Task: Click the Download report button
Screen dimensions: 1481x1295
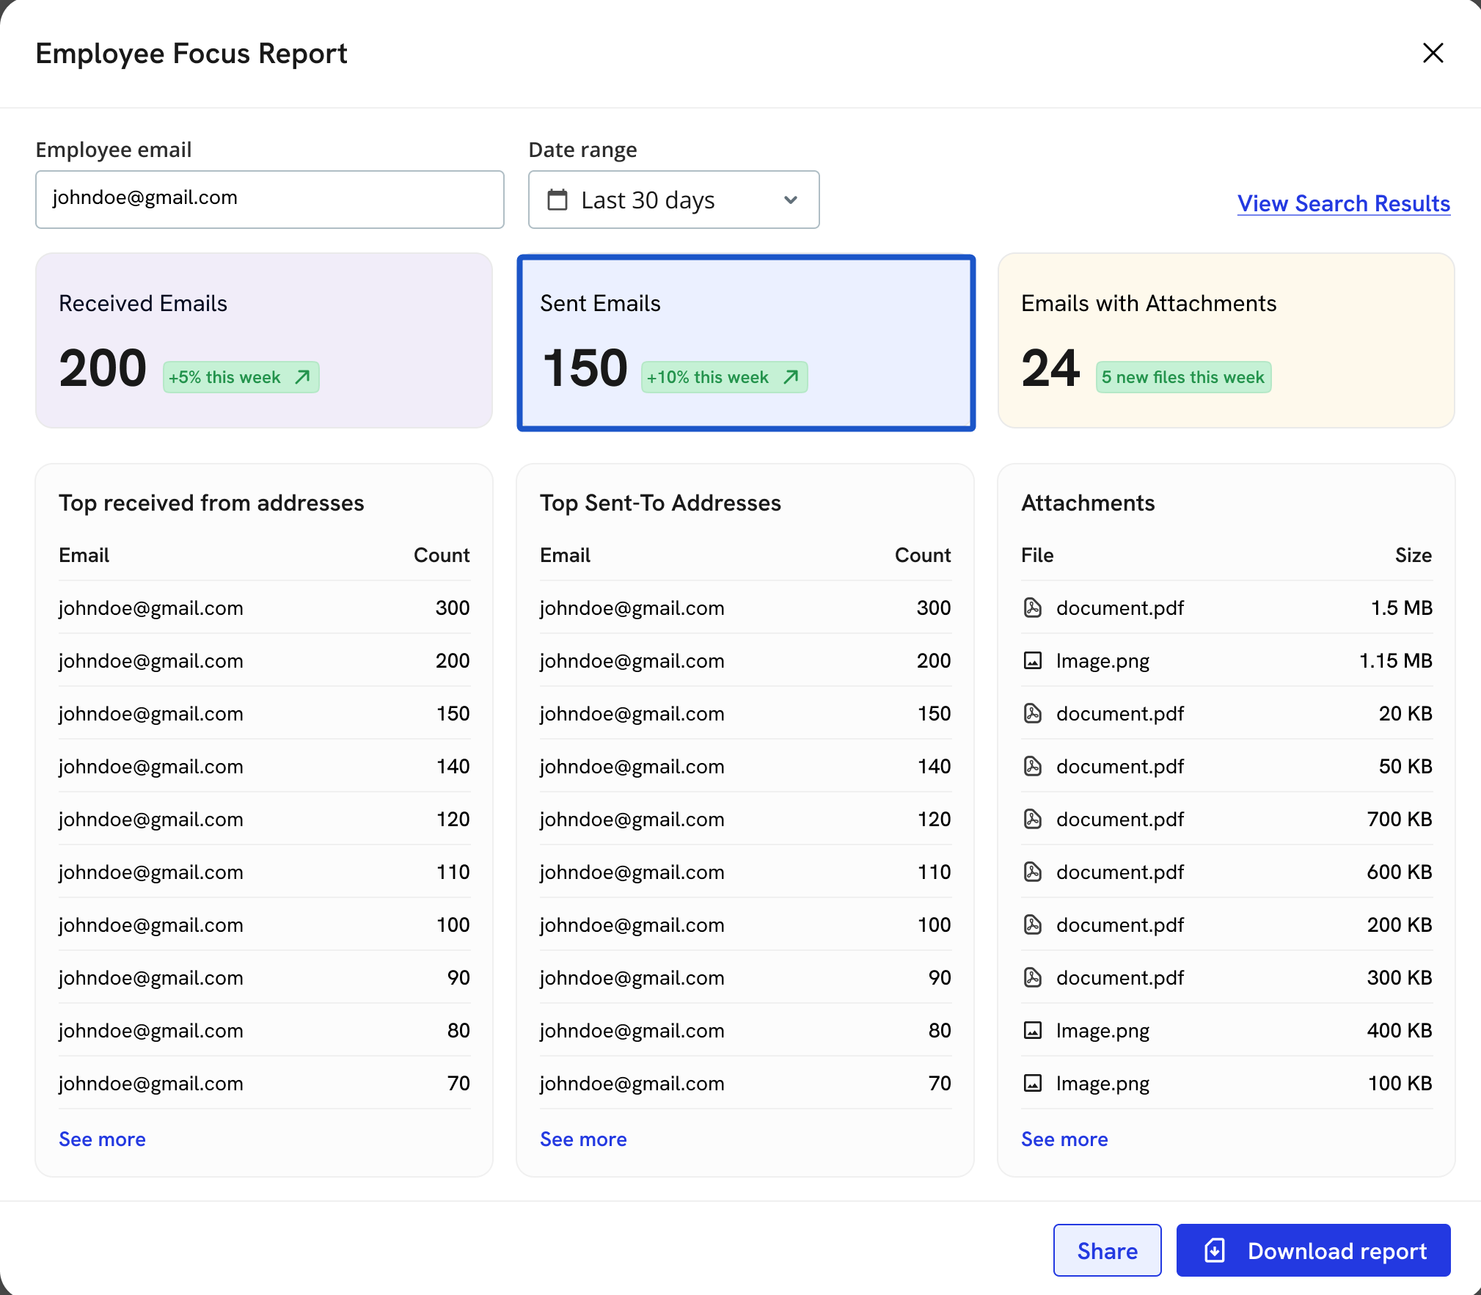Action: point(1313,1250)
